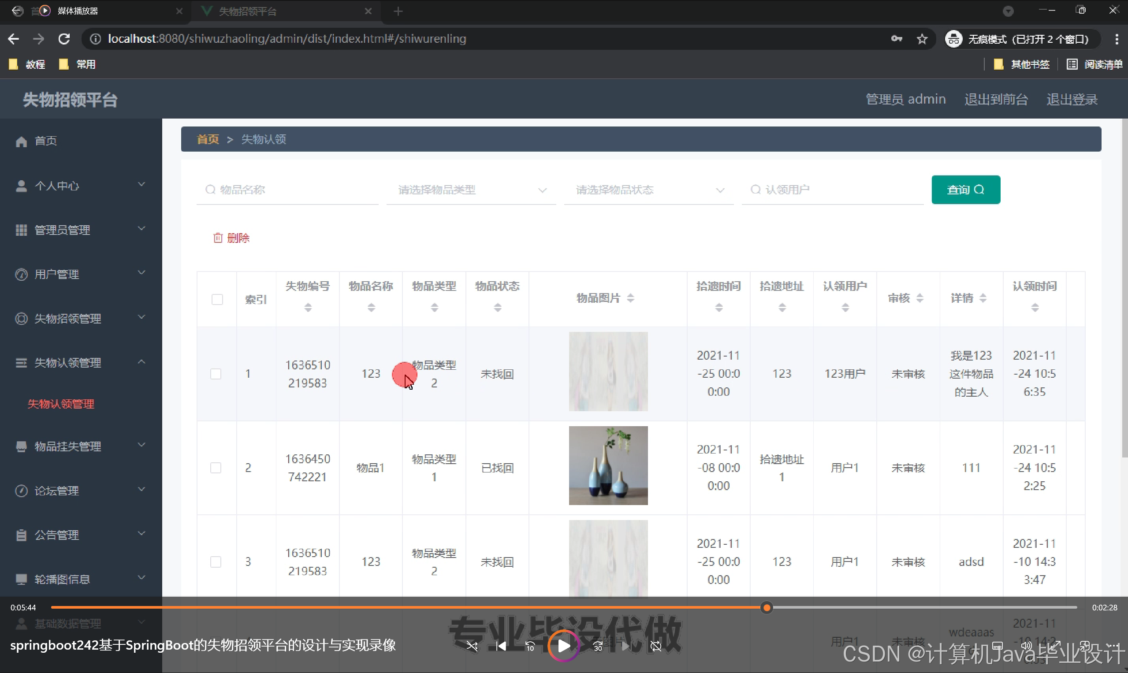
Task: Check the row 3 checkbox
Action: point(216,562)
